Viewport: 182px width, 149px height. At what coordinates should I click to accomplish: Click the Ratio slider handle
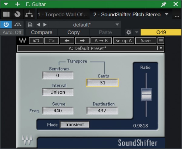(146, 94)
